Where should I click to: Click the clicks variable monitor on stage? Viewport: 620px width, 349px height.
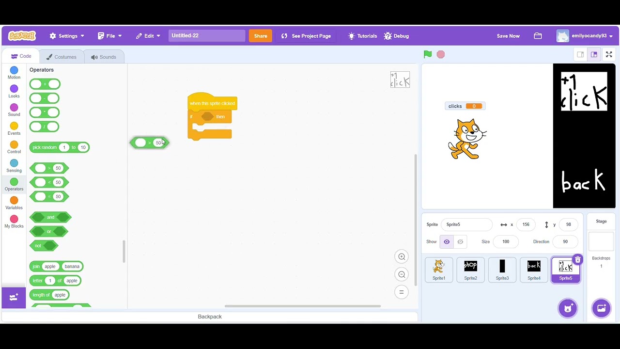point(465,106)
